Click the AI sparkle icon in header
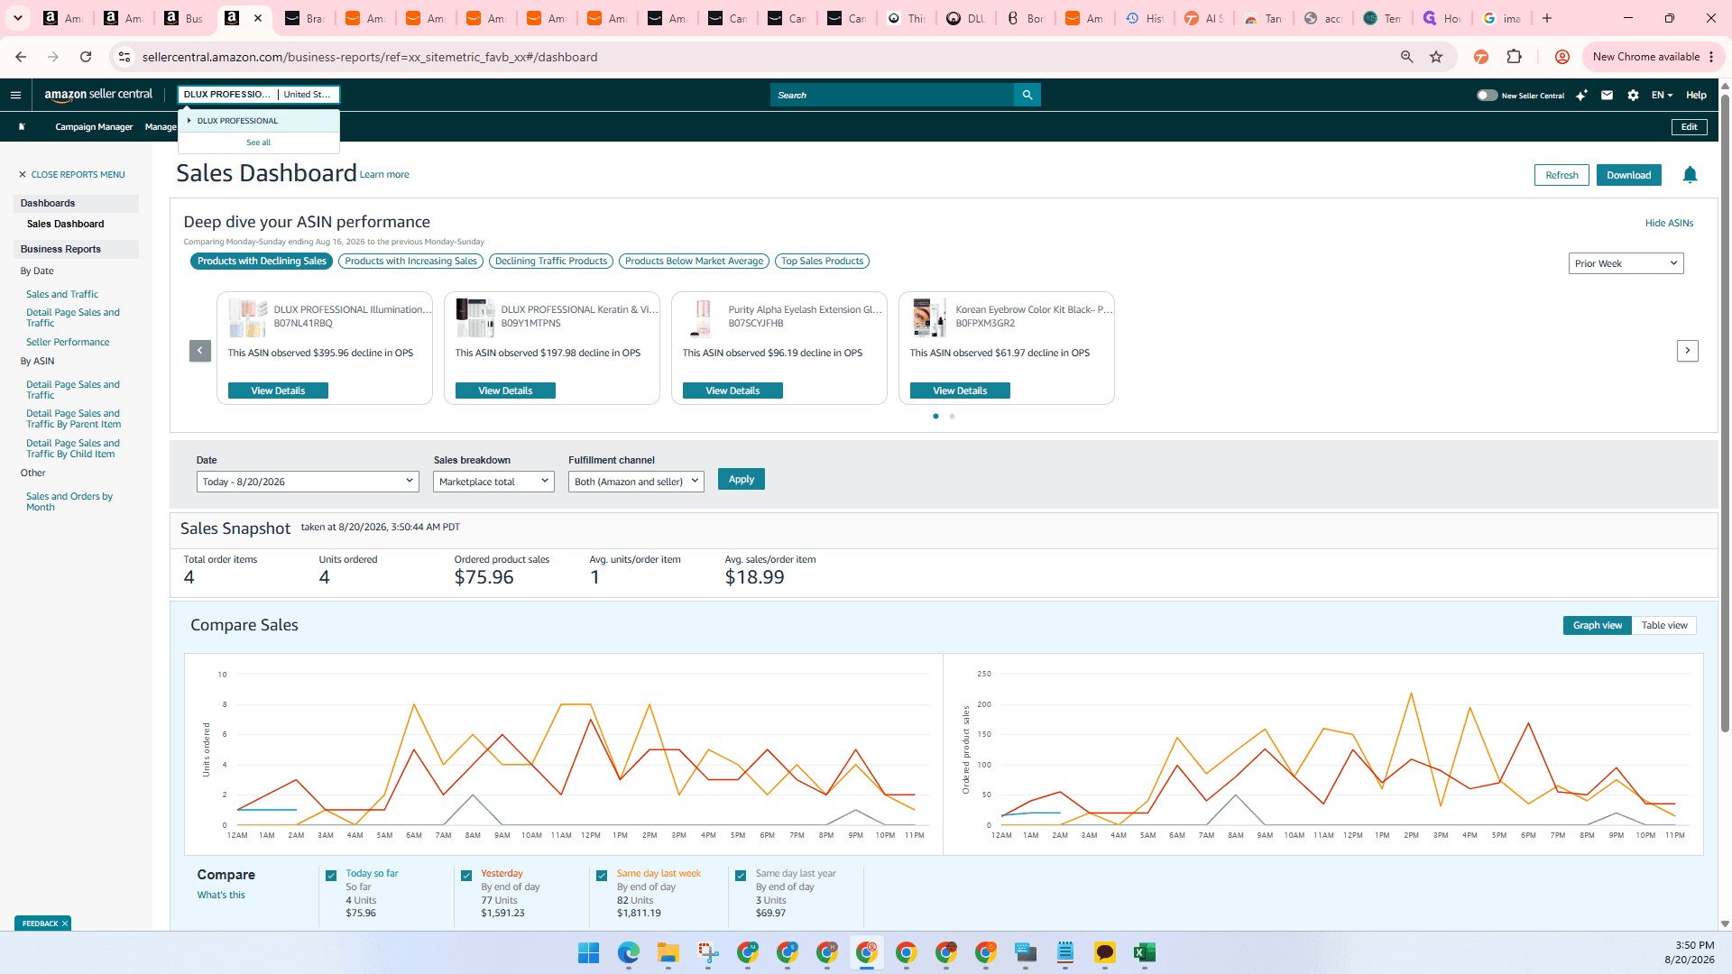The image size is (1732, 974). pyautogui.click(x=1581, y=95)
